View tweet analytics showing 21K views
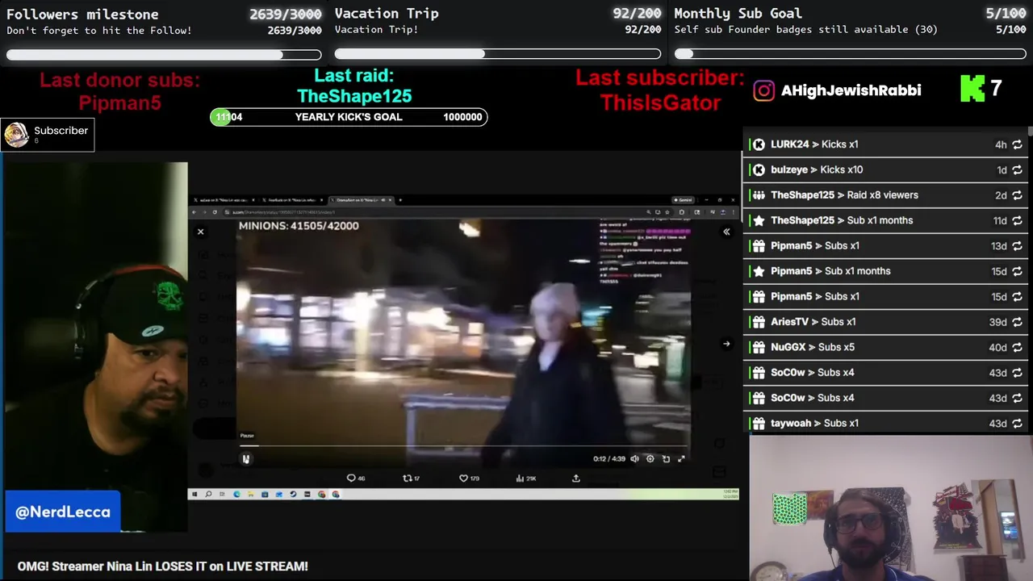This screenshot has height=581, width=1033. [525, 478]
